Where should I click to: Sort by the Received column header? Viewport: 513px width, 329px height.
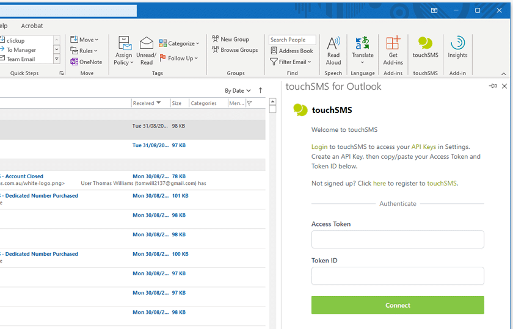click(147, 103)
